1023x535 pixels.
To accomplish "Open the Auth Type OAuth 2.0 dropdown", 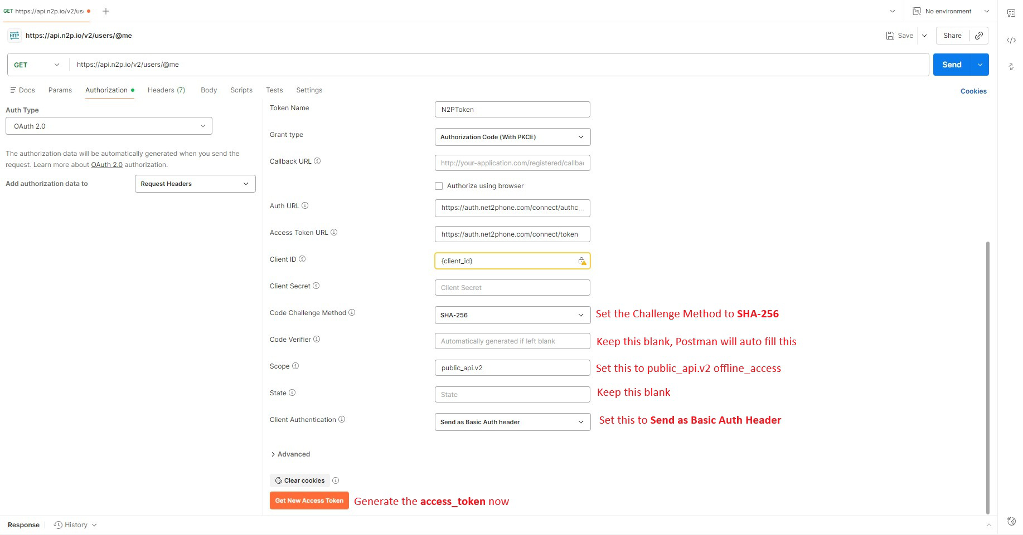I will (x=109, y=126).
